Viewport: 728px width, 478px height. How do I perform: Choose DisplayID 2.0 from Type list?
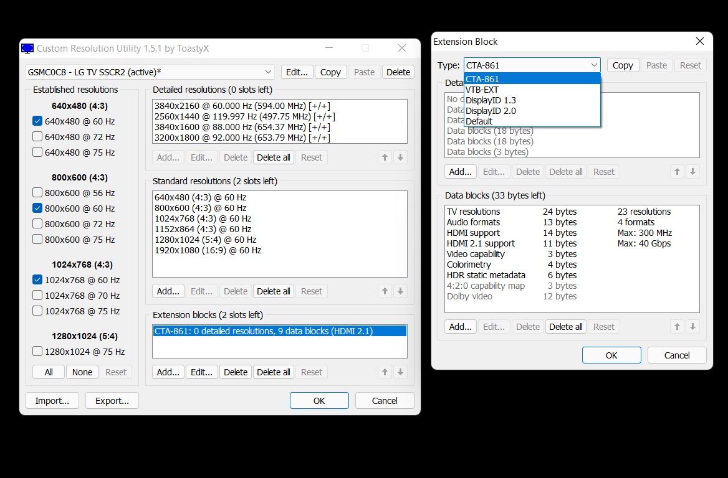coord(532,111)
